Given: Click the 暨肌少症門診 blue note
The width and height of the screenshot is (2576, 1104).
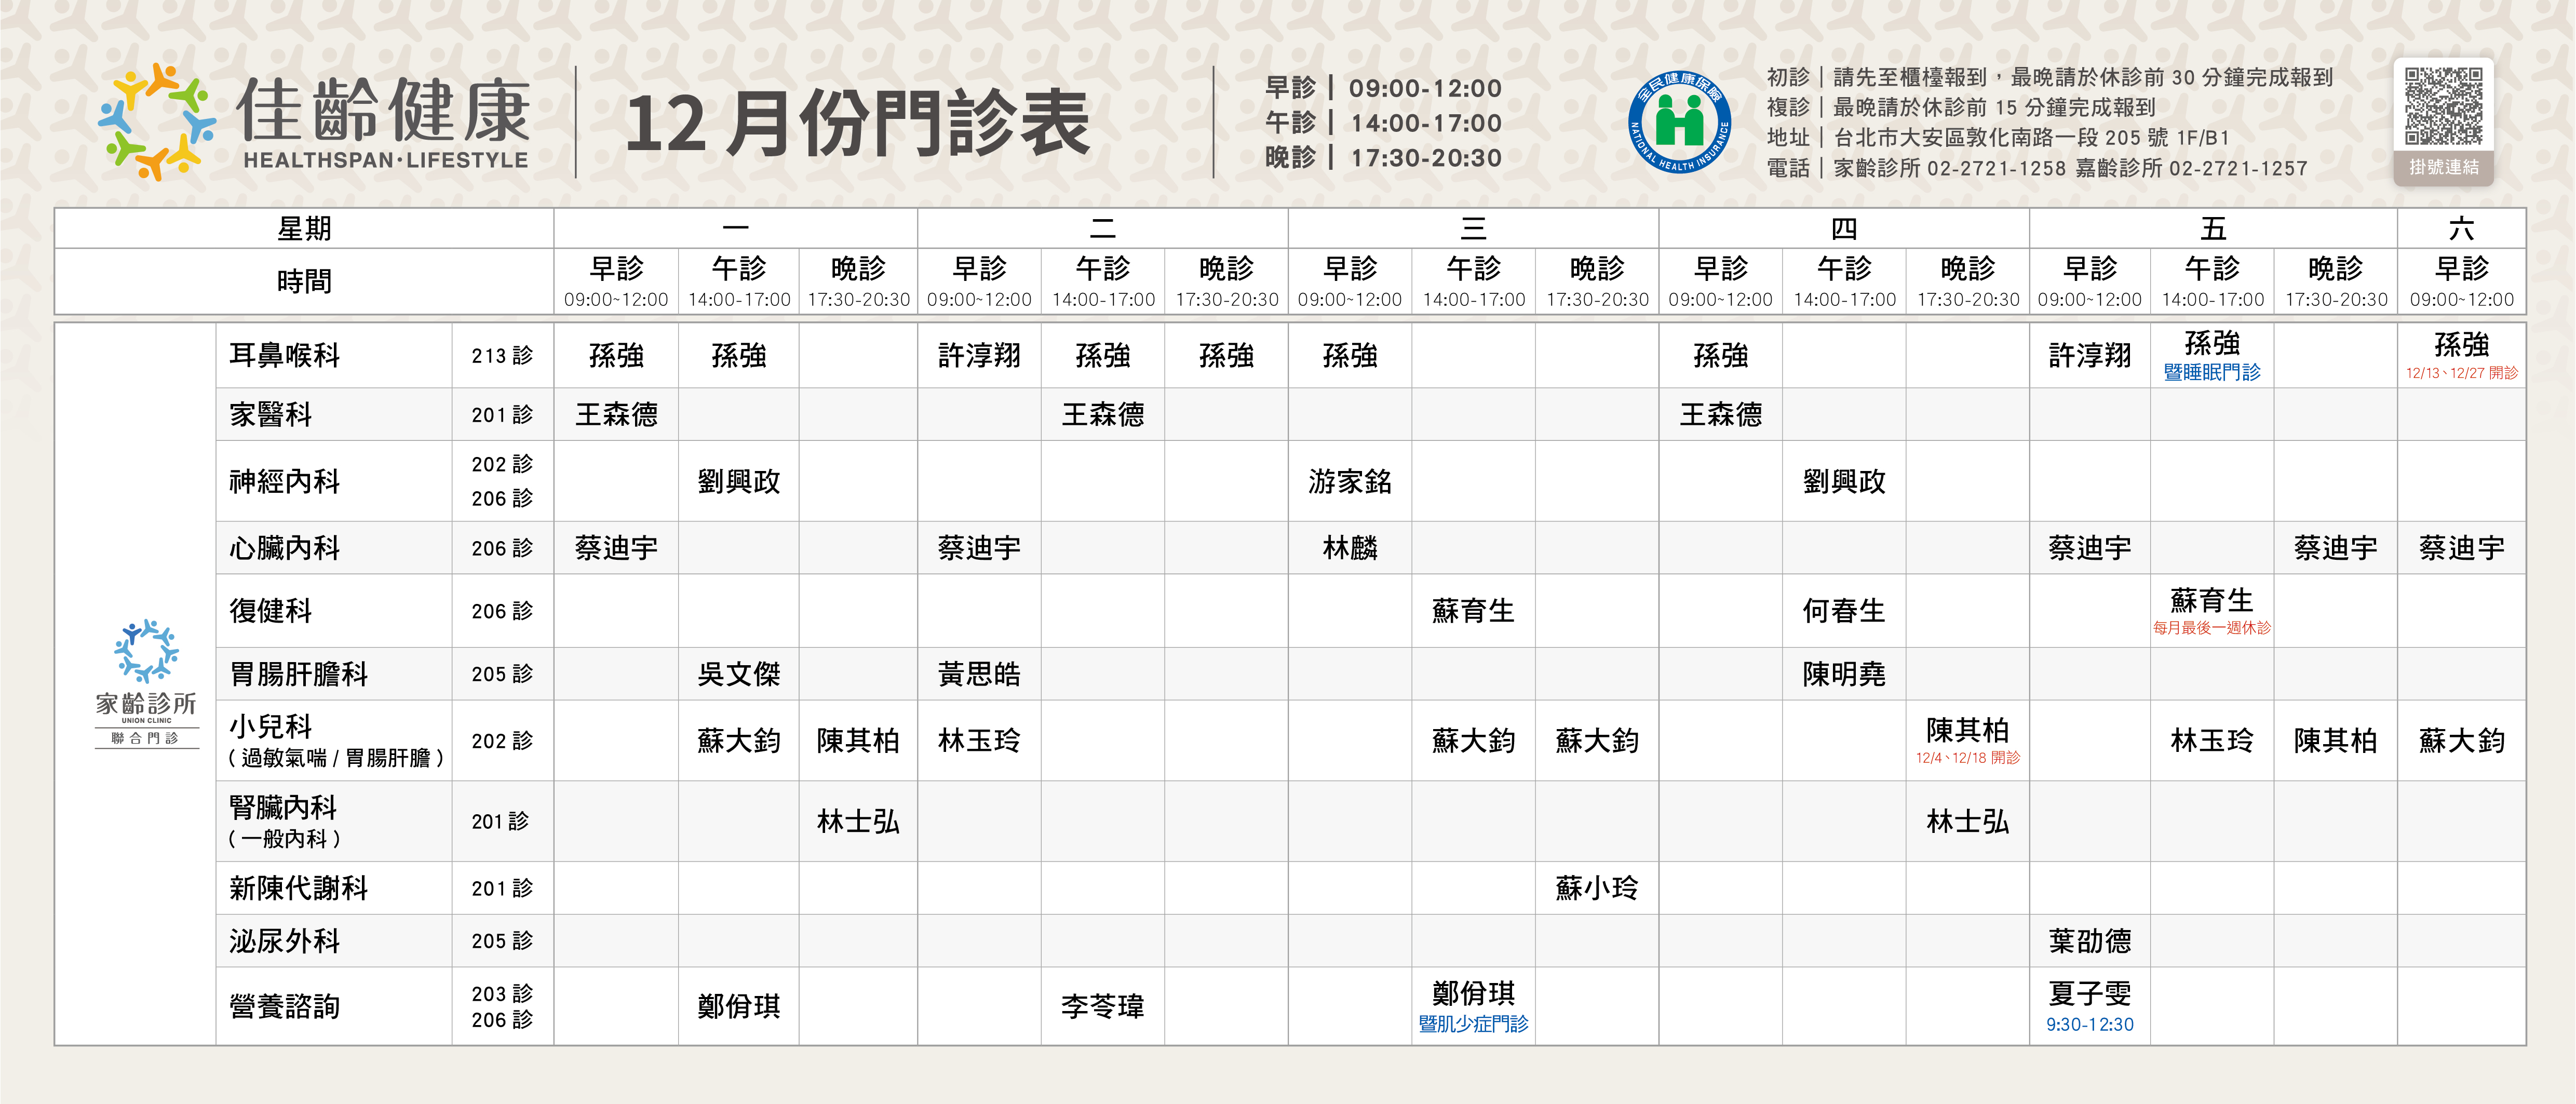Looking at the screenshot, I should pos(1473,1024).
